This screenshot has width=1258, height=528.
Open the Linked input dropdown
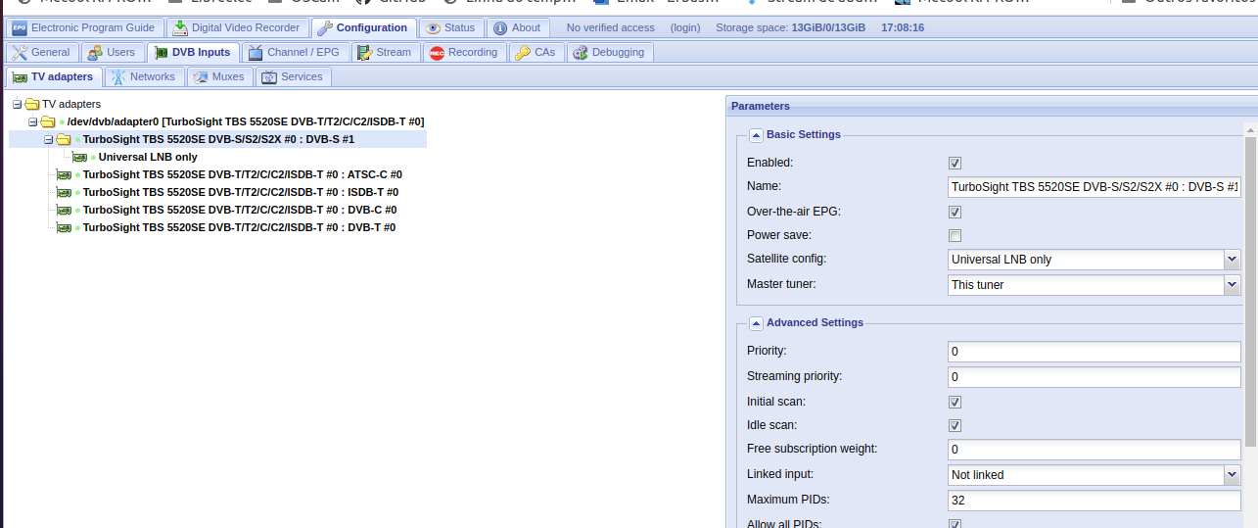pyautogui.click(x=1232, y=475)
